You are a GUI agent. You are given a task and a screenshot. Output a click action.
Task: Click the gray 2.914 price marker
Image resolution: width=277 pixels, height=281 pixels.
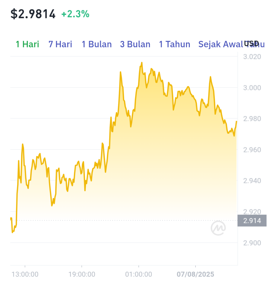coord(252,220)
